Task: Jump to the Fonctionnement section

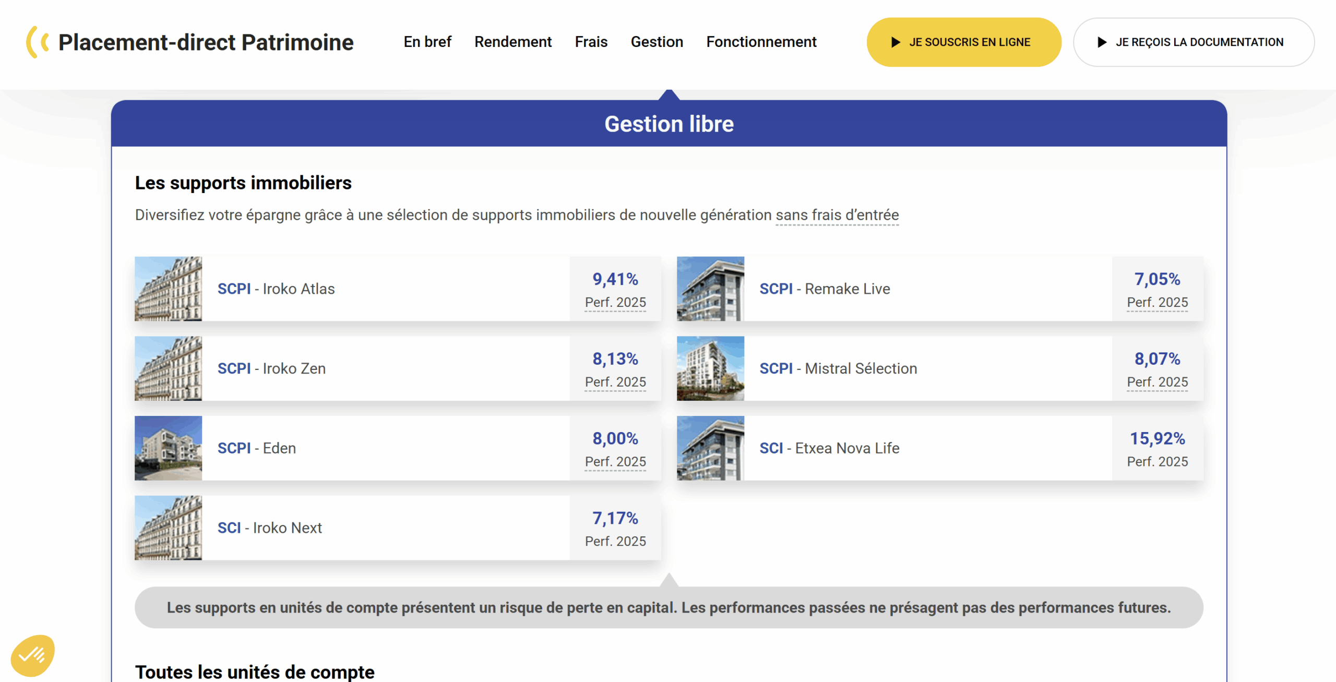Action: pyautogui.click(x=761, y=42)
